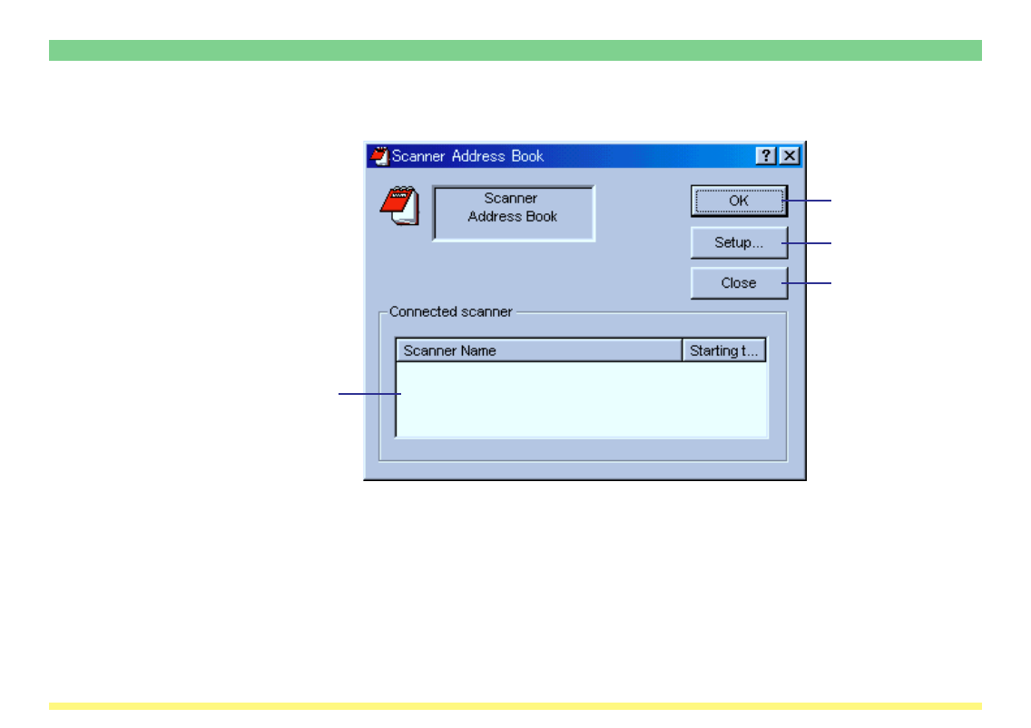Screen dimensions: 1031x728
Task: Click the Close button
Action: coord(739,283)
